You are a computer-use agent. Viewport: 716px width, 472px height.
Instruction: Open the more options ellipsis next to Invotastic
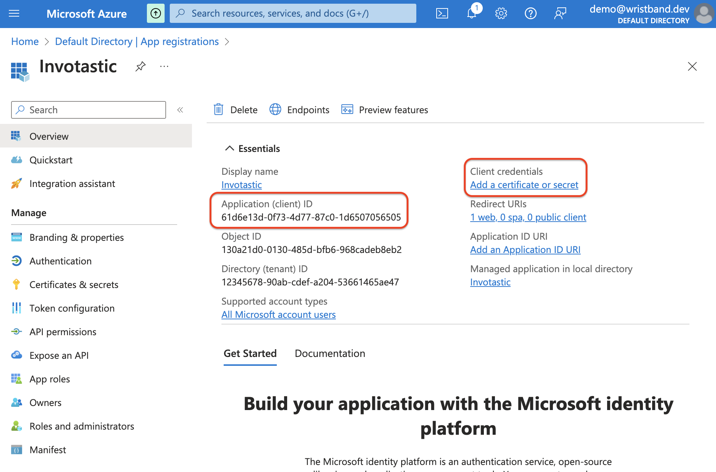click(x=164, y=66)
